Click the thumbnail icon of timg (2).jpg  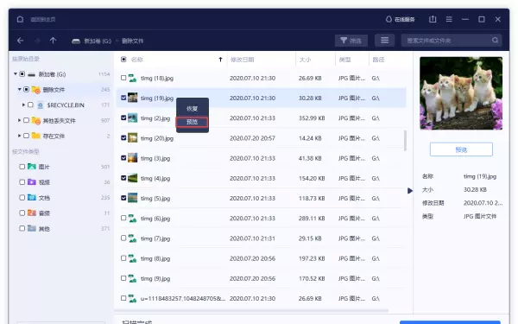tap(132, 118)
